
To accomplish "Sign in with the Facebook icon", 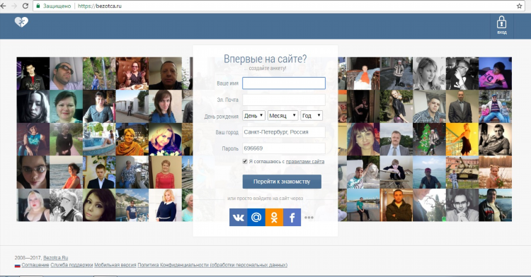I will [x=292, y=217].
